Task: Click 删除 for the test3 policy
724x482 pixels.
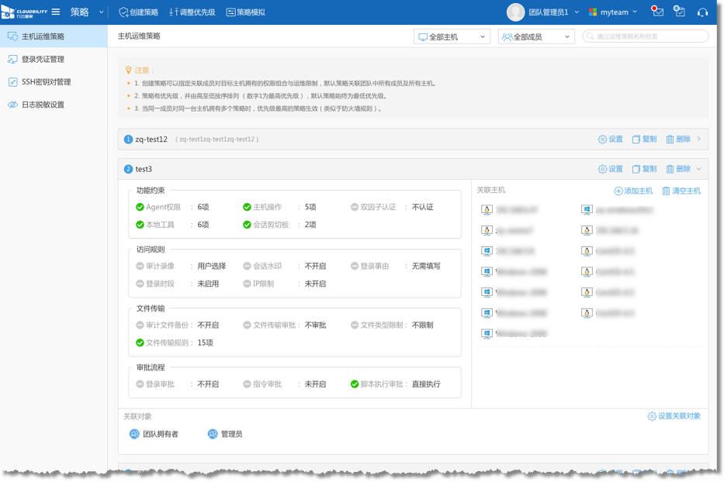Action: click(678, 169)
